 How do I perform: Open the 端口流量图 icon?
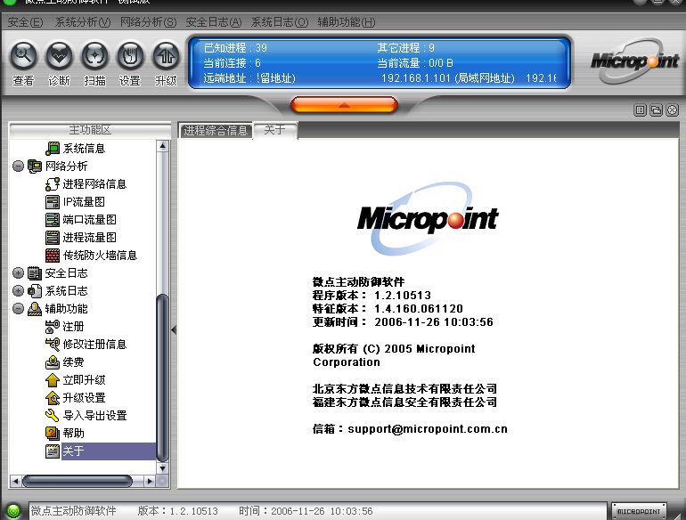[x=53, y=220]
